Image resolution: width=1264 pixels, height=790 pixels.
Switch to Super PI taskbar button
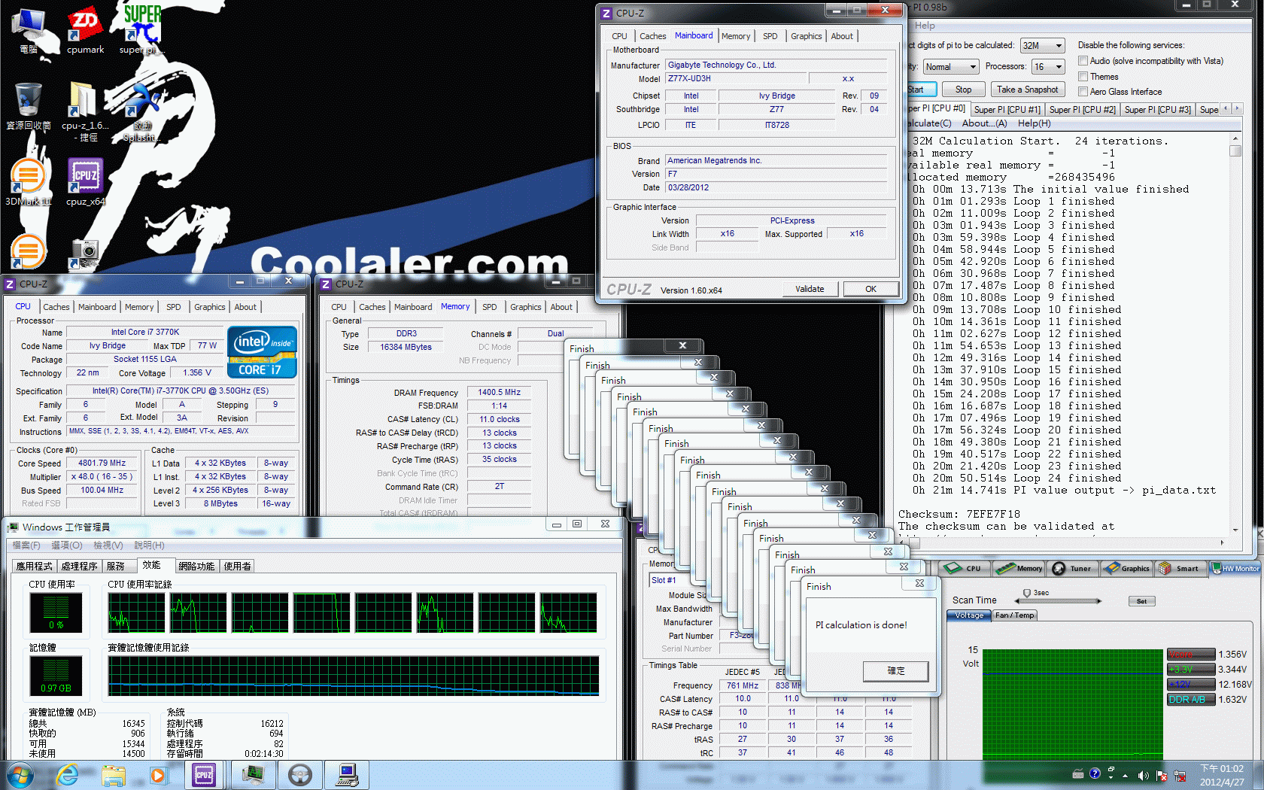[347, 774]
